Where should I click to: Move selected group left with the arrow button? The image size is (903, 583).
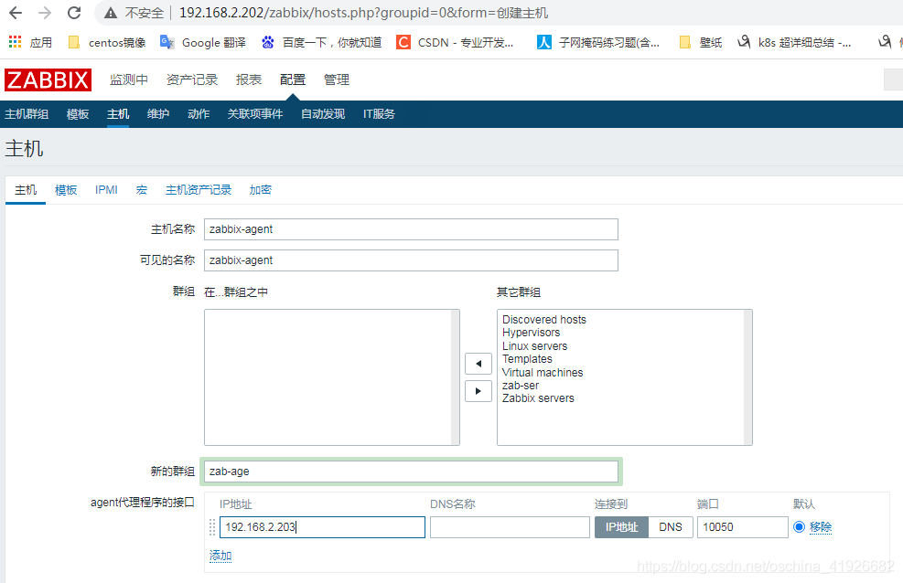click(x=478, y=364)
